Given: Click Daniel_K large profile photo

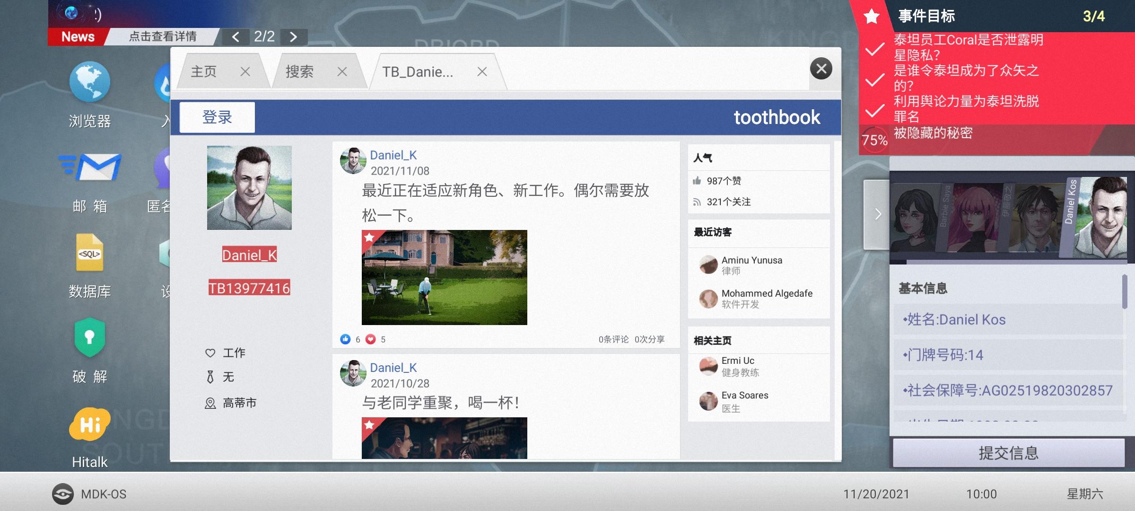Looking at the screenshot, I should click(249, 188).
